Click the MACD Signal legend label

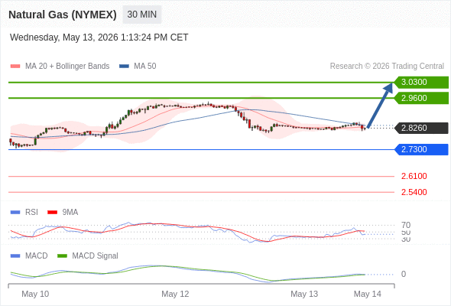[x=96, y=256]
